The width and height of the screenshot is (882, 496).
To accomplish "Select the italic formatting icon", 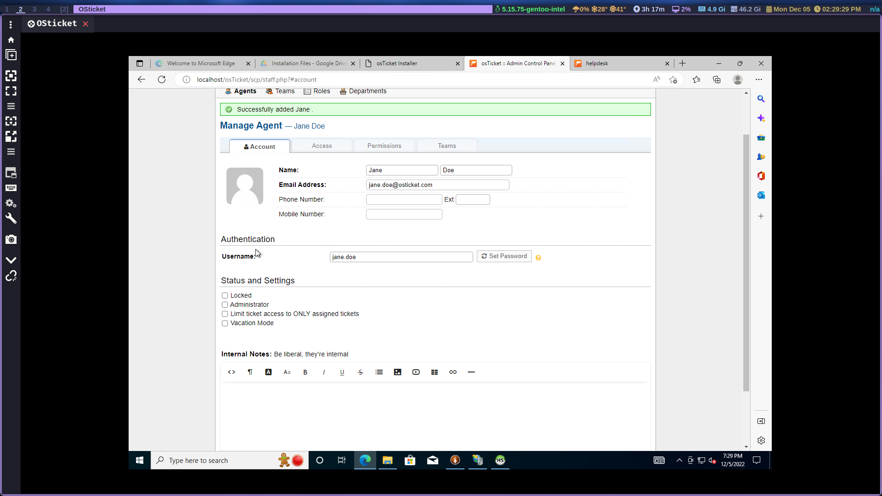I will click(323, 372).
